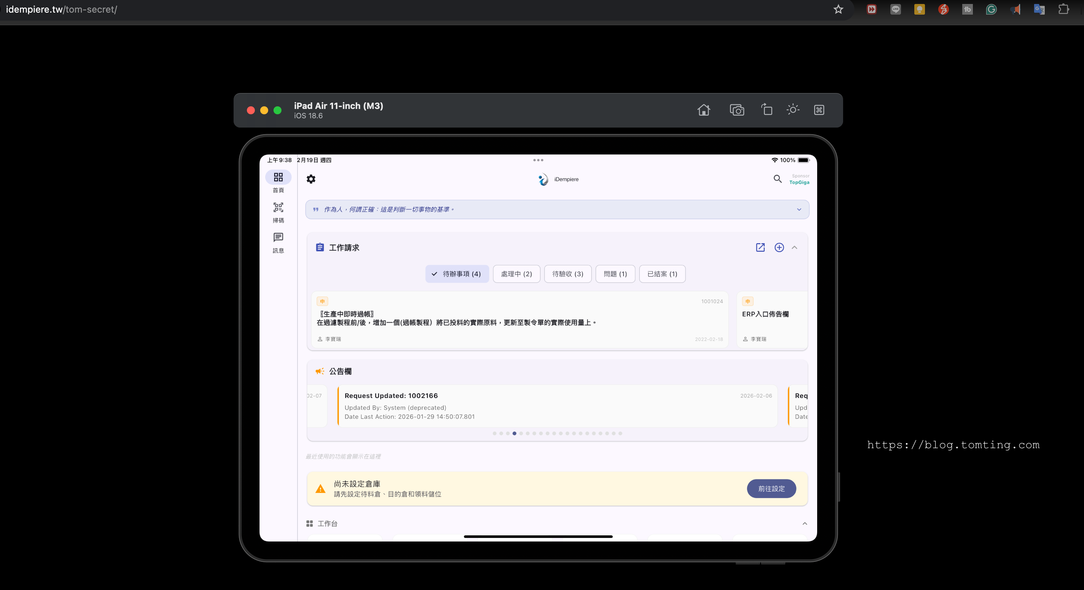1084x590 pixels.
Task: Click the highlighted carousel page dot
Action: pos(514,433)
